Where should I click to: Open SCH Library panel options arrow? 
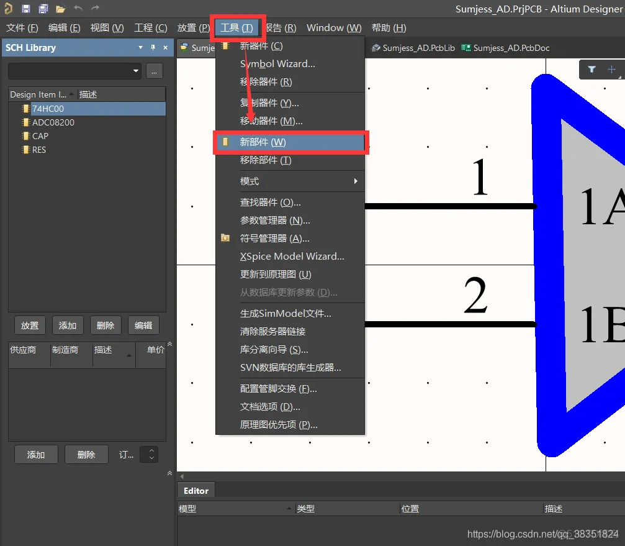coord(140,47)
